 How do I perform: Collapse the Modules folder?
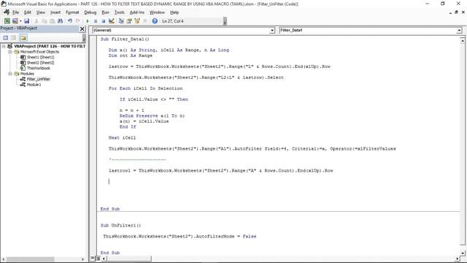point(9,74)
